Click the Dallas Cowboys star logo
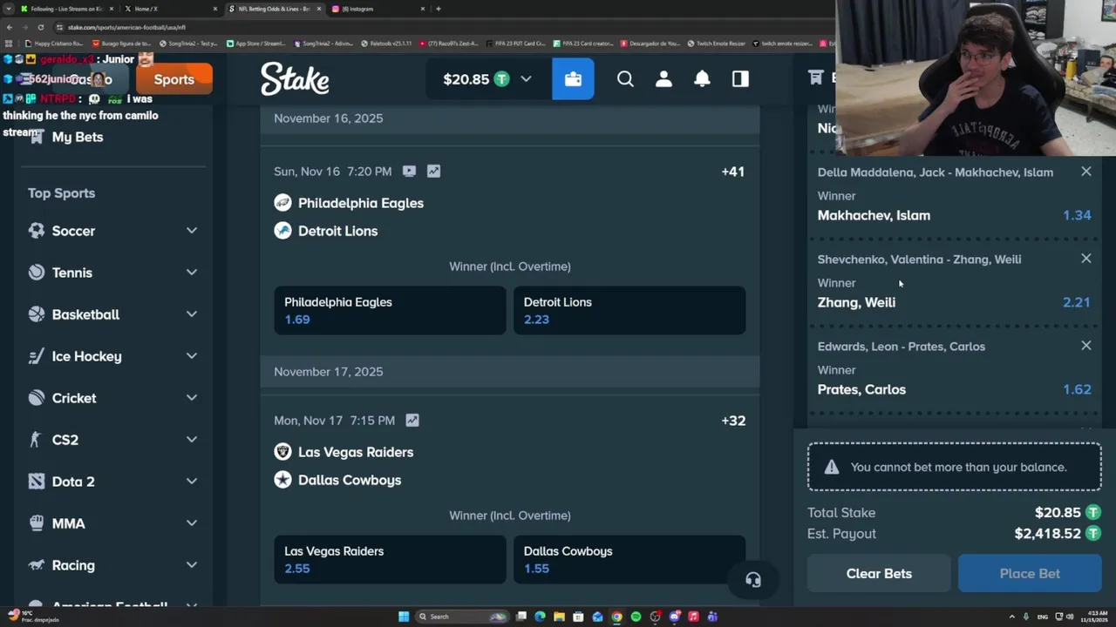Image resolution: width=1116 pixels, height=627 pixels. point(282,480)
